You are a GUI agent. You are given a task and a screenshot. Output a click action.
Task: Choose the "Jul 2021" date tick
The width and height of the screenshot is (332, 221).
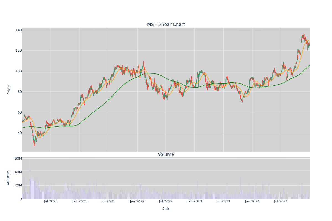[108, 201]
